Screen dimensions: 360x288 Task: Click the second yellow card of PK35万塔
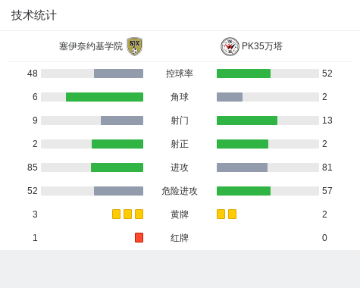(232, 214)
